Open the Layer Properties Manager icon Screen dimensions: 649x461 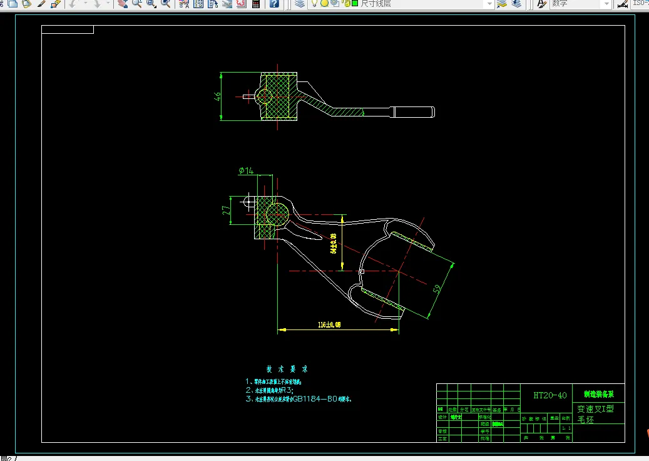point(300,4)
